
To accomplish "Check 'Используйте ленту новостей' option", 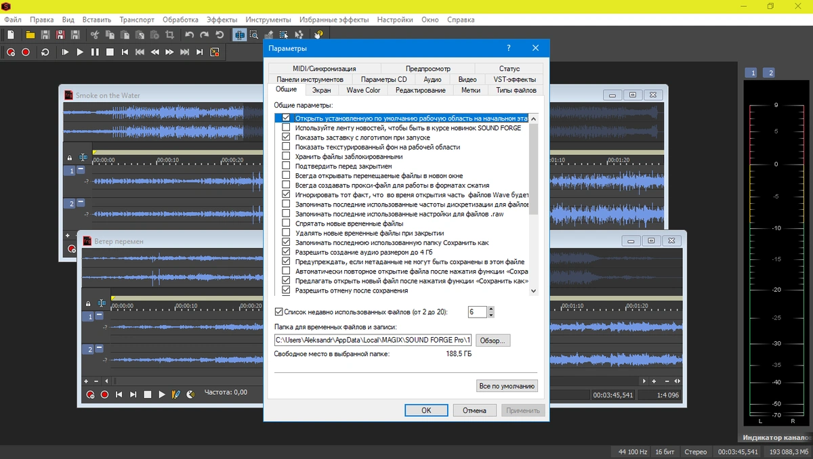I will click(286, 127).
